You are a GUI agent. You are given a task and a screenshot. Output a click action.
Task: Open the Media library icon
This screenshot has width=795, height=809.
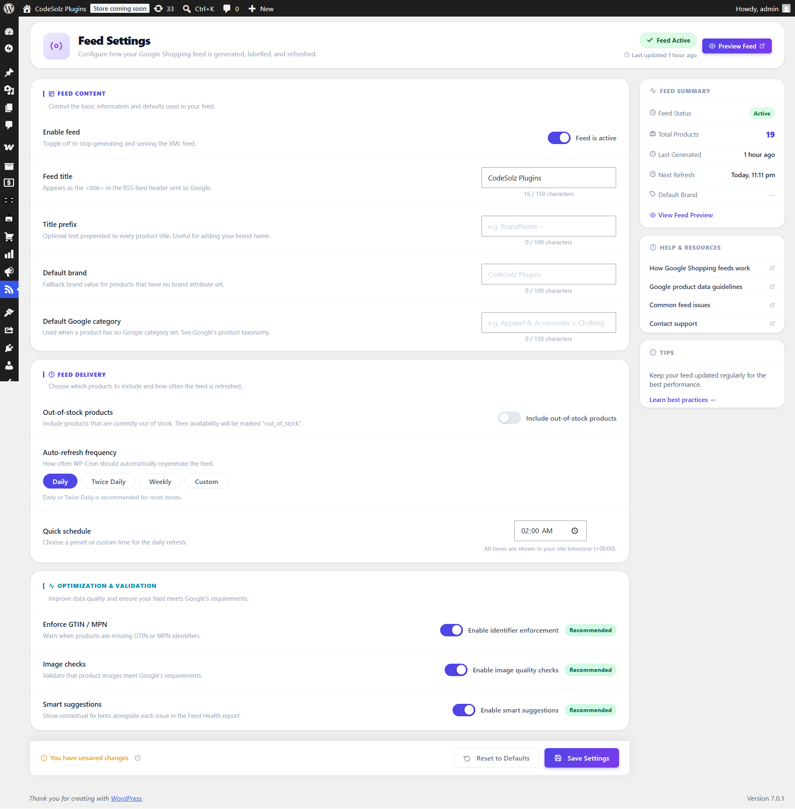(9, 90)
